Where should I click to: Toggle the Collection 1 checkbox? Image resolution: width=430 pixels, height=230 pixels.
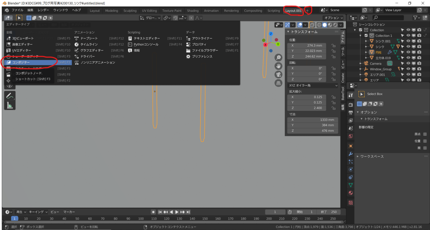[x=366, y=35]
